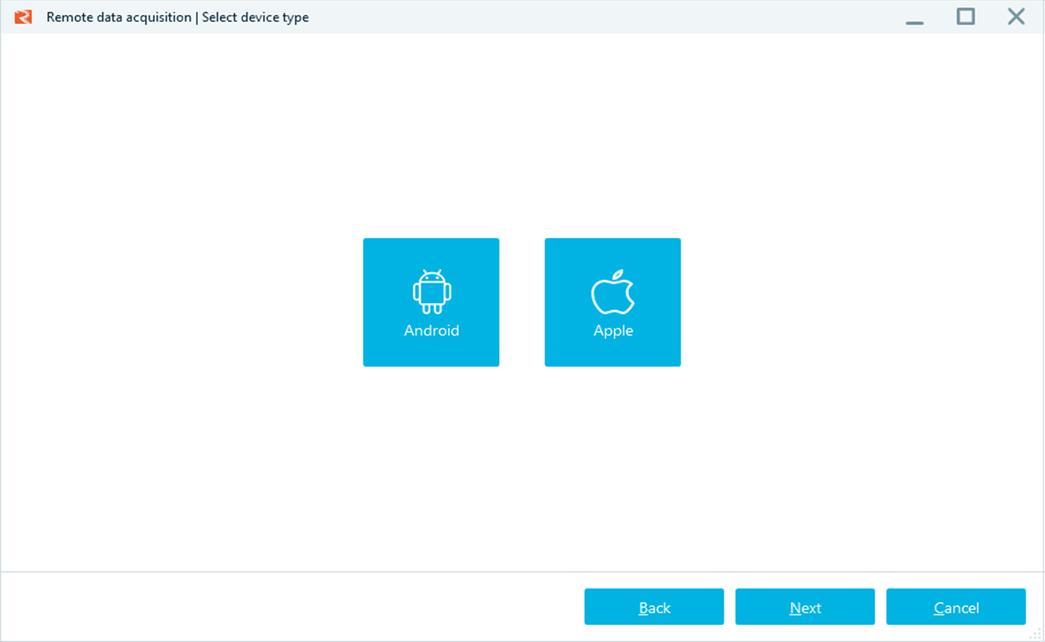Image resolution: width=1045 pixels, height=642 pixels.
Task: Choose the Apple device type tile
Action: tap(613, 302)
